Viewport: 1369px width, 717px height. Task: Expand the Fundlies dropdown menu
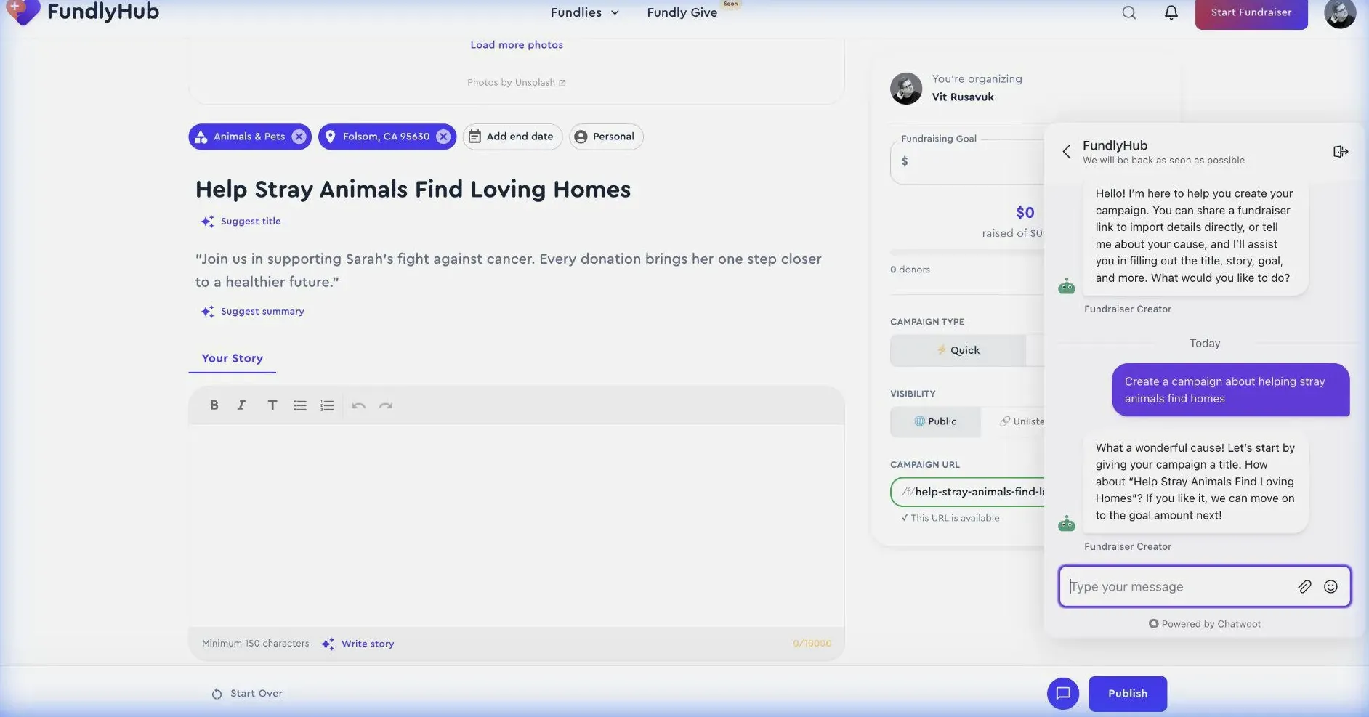[584, 12]
